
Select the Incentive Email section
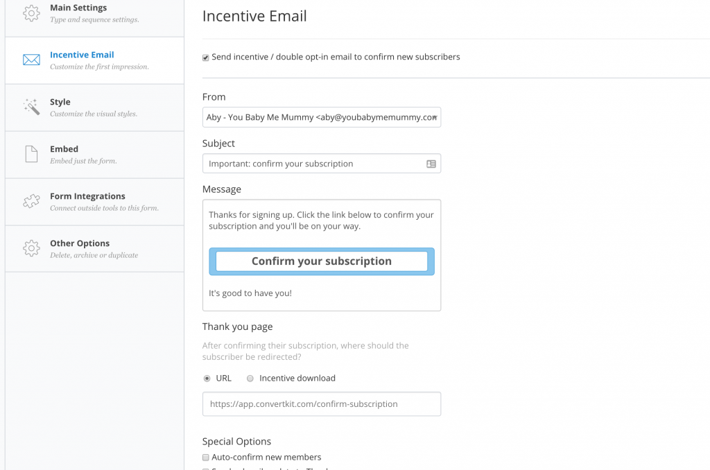pyautogui.click(x=94, y=61)
